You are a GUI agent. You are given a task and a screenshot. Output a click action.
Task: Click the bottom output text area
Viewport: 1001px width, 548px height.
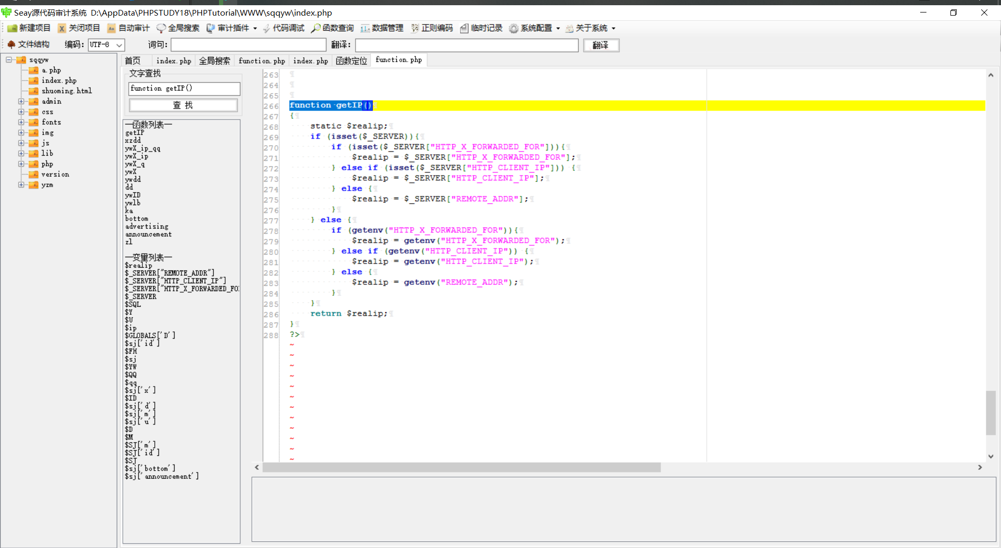click(624, 509)
